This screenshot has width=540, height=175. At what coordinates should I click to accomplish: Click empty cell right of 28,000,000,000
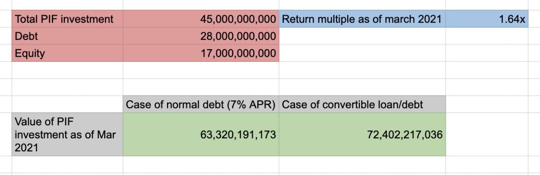click(x=362, y=36)
